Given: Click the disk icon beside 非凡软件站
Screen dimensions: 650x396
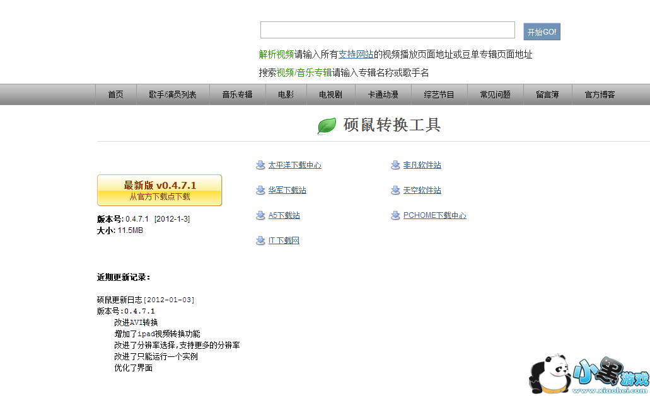Looking at the screenshot, I should [x=395, y=165].
